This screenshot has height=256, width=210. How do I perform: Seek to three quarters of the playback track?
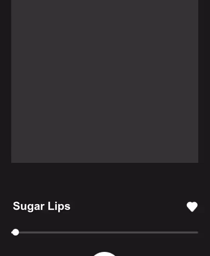click(151, 232)
